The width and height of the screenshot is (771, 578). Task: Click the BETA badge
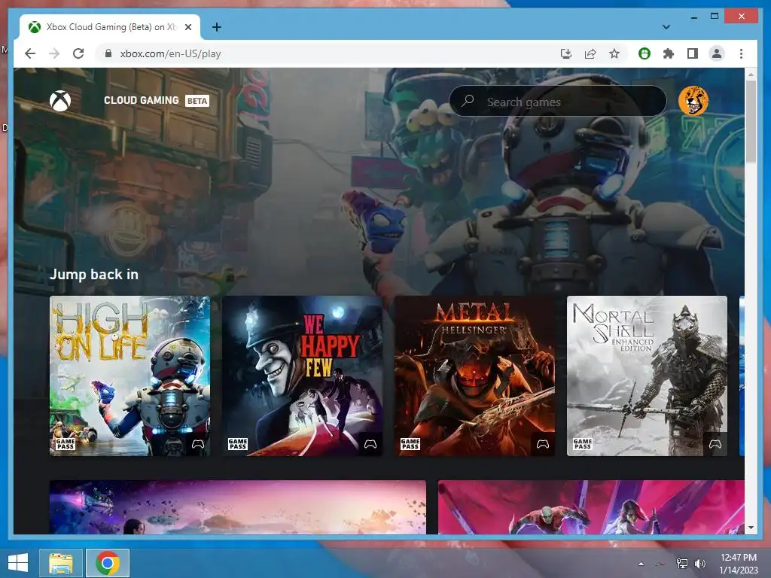coord(197,101)
